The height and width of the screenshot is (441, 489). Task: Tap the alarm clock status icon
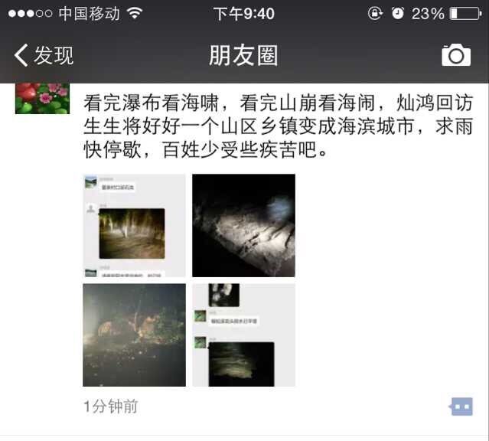point(398,14)
